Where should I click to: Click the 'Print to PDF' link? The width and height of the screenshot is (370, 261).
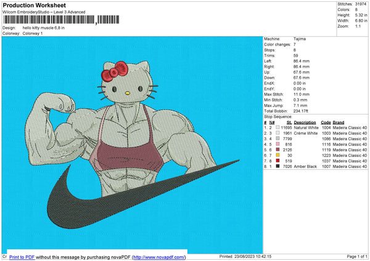coord(22,257)
